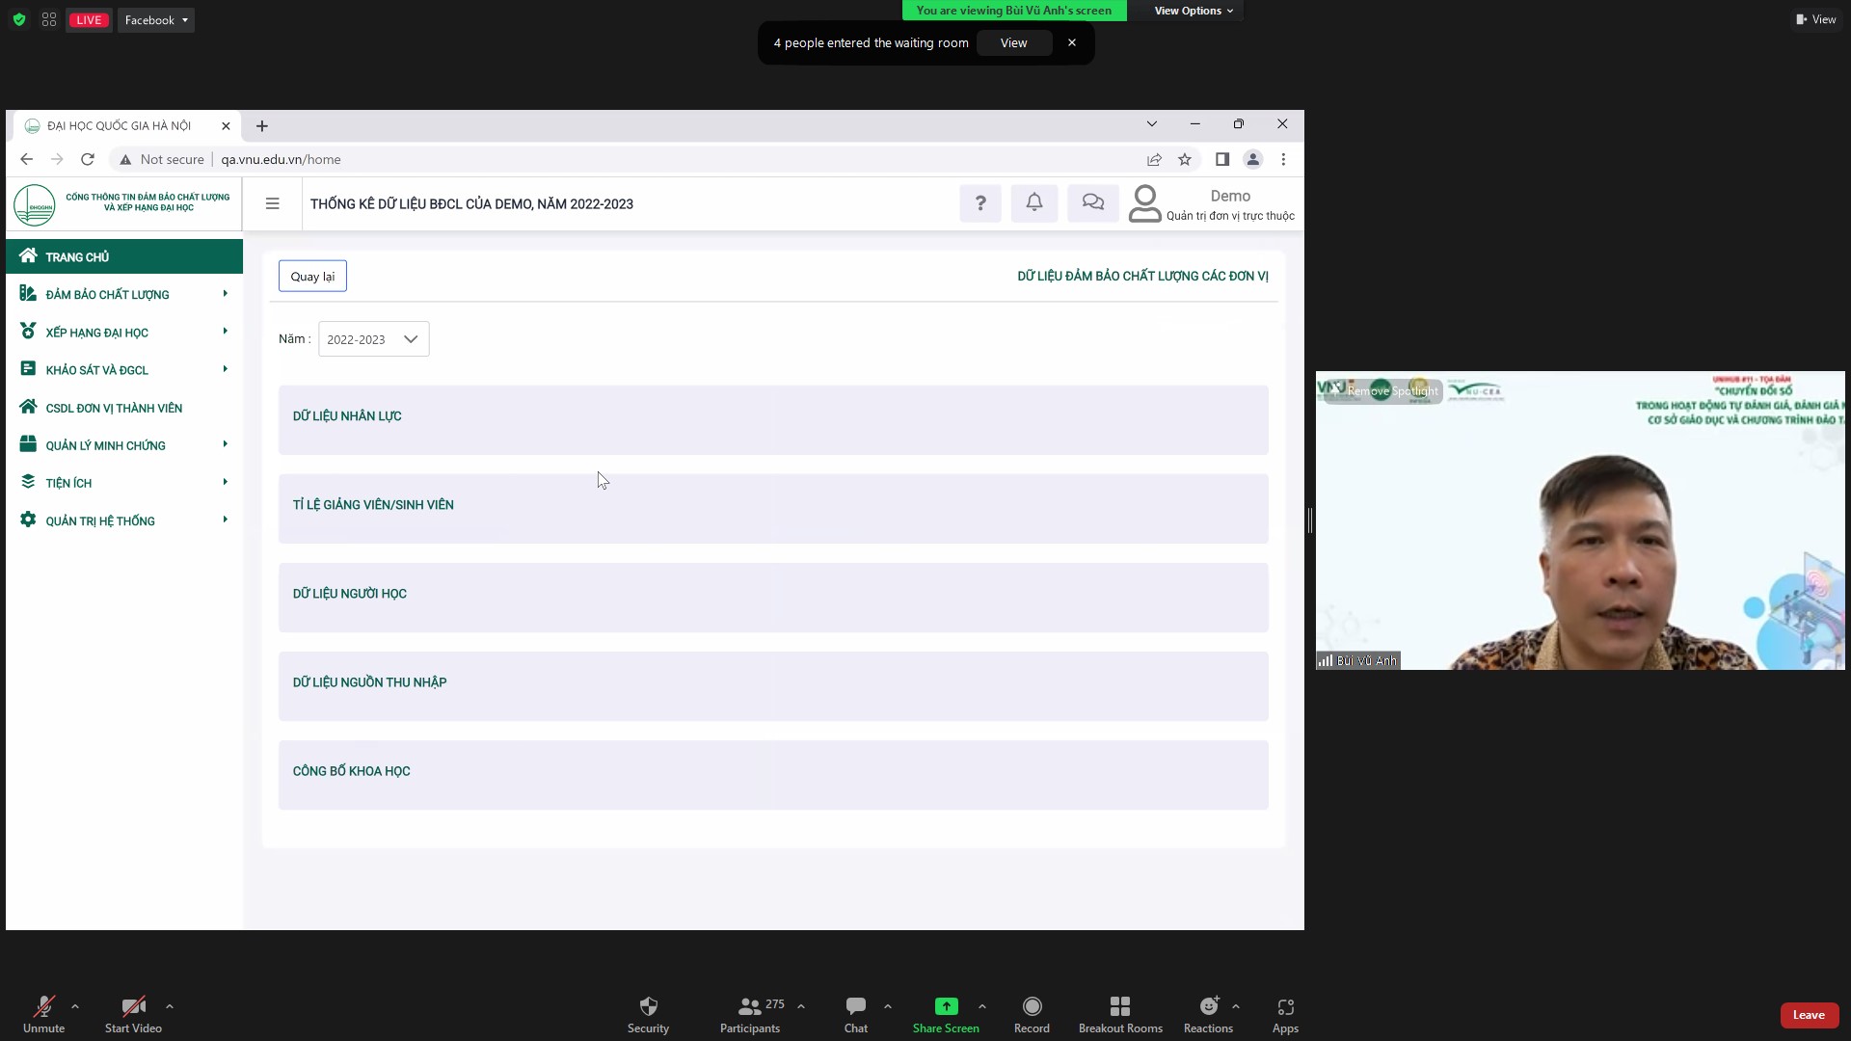Open the Breakout Rooms icon

click(1119, 1007)
